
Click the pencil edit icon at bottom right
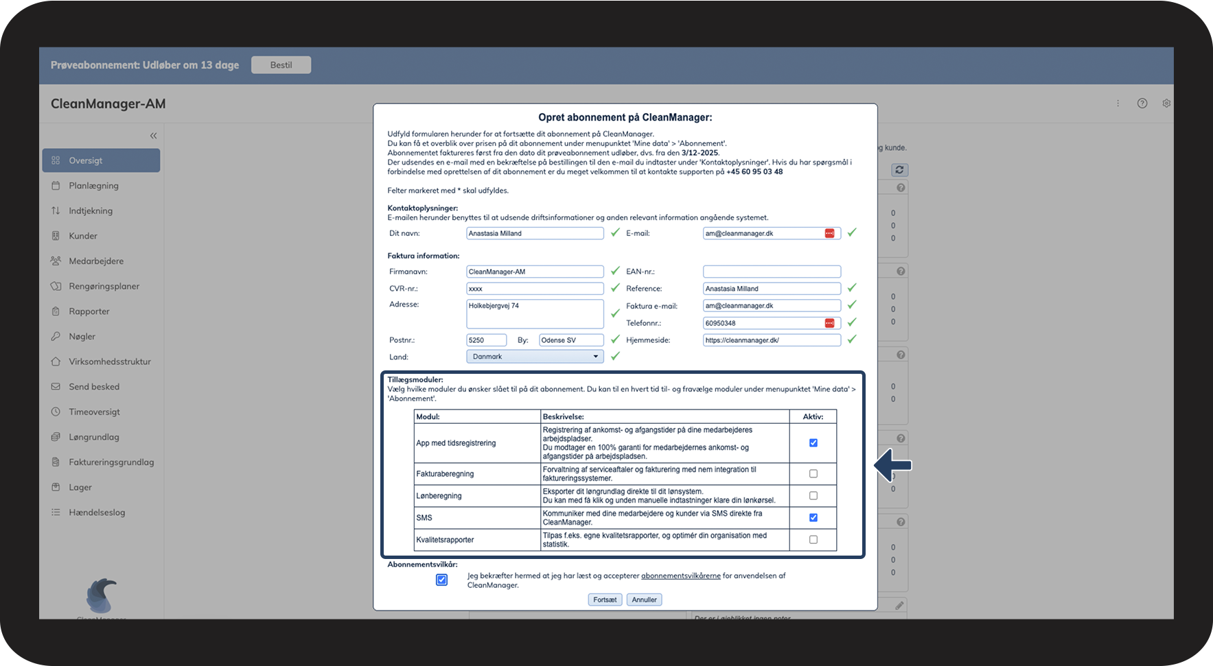[x=899, y=606]
